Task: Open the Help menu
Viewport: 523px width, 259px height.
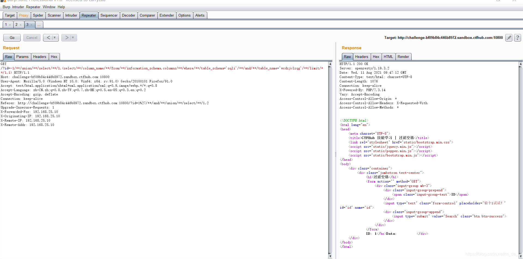Action: coord(61,7)
